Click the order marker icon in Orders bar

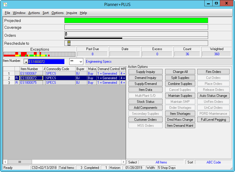tap(66, 34)
